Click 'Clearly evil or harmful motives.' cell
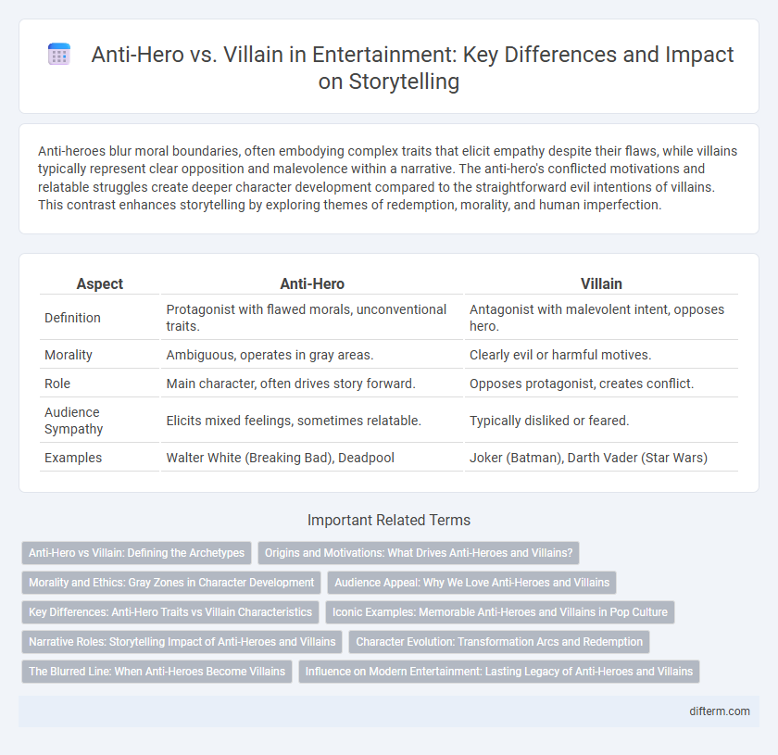Viewport: 778px width, 755px height. click(601, 355)
